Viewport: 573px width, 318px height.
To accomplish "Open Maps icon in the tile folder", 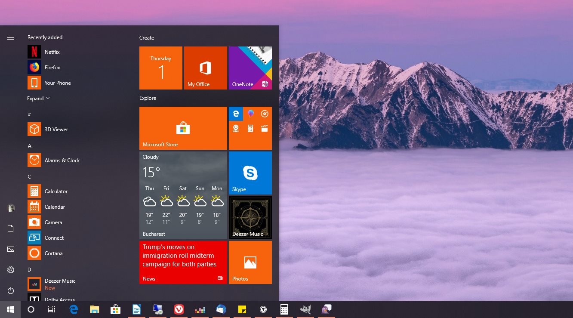I will [236, 128].
